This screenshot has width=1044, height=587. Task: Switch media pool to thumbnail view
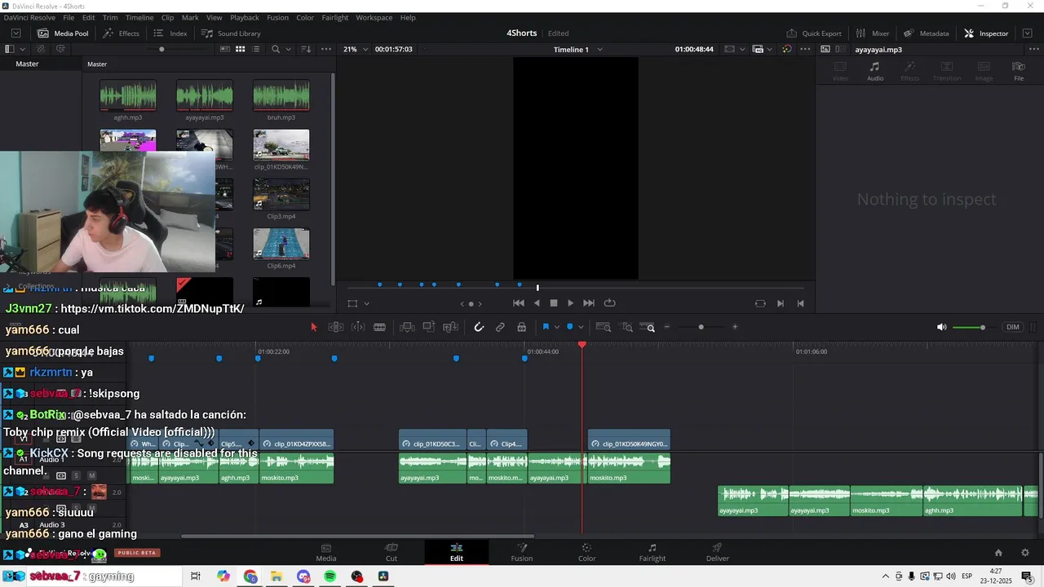240,49
